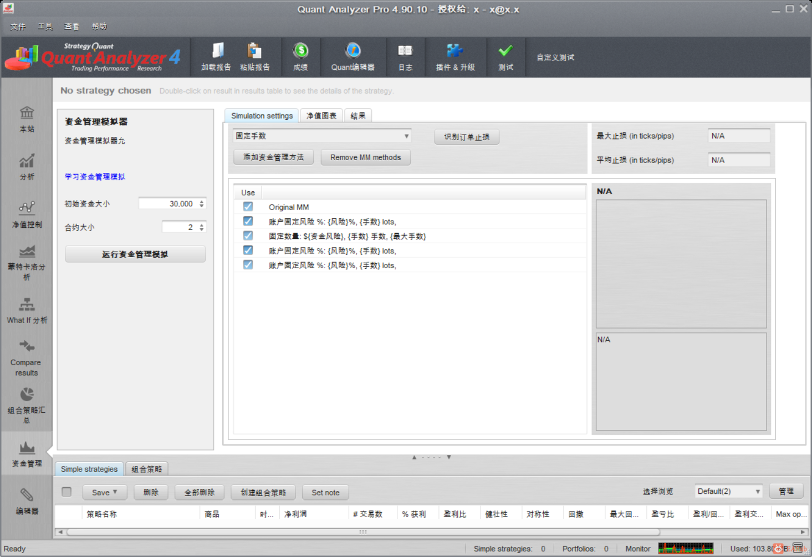Open the 日志 log icon
This screenshot has width=812, height=557.
(x=405, y=57)
